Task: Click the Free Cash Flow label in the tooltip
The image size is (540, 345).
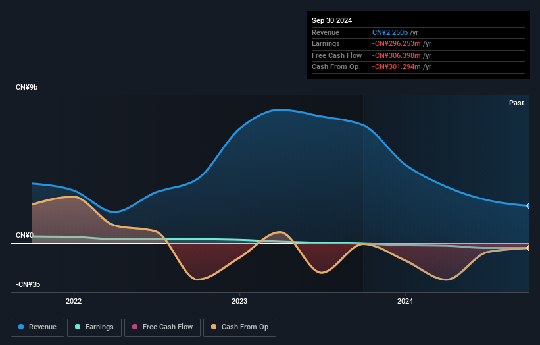Action: pos(337,55)
